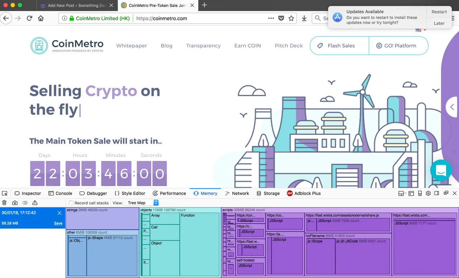Switch to the Inspector panel
Viewport: 459px width, 278px height.
pos(28,193)
